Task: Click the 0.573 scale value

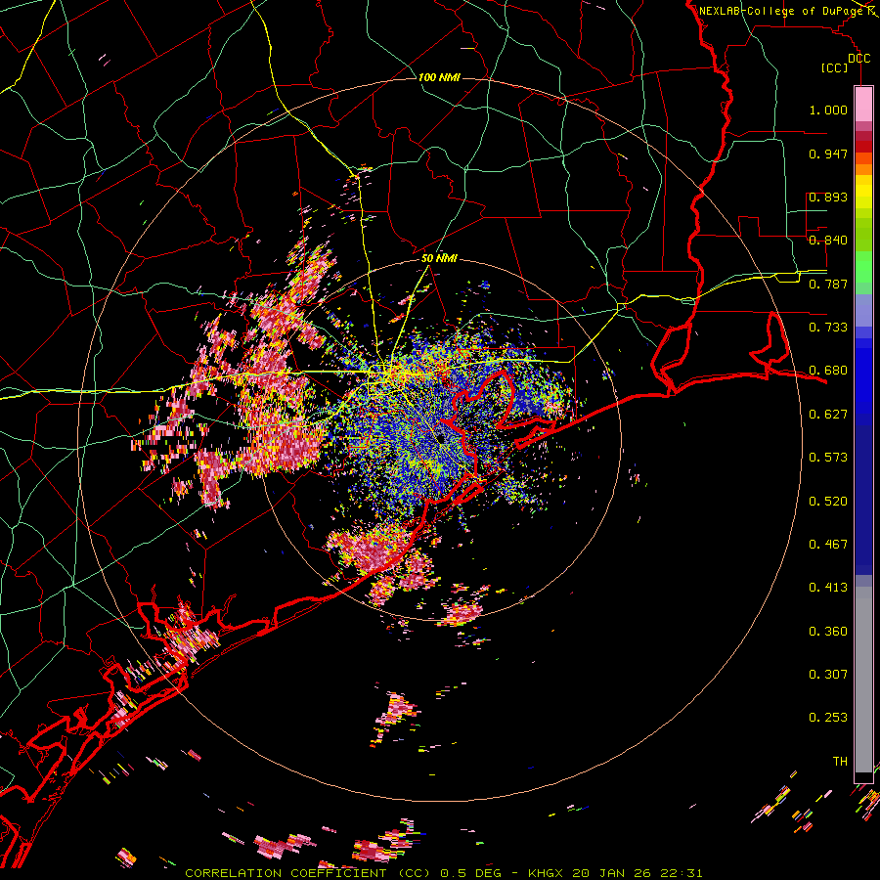Action: 828,458
